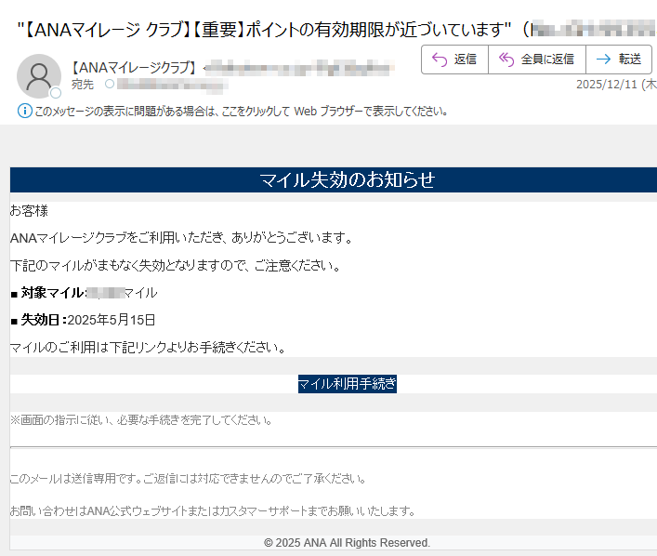Click the 全員に返信 (Reply All) button
Viewport: 657px width, 556px height.
537,60
